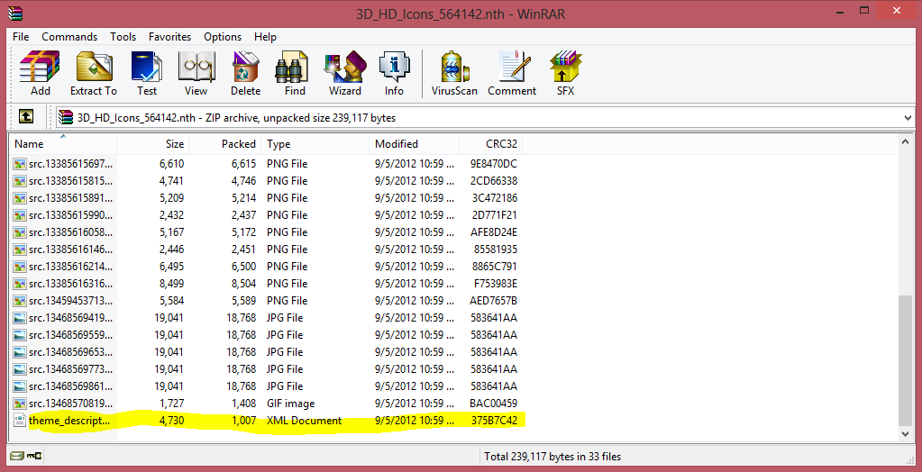The image size is (922, 472).
Task: Select JPG file src.13468569861...
Action: point(70,386)
